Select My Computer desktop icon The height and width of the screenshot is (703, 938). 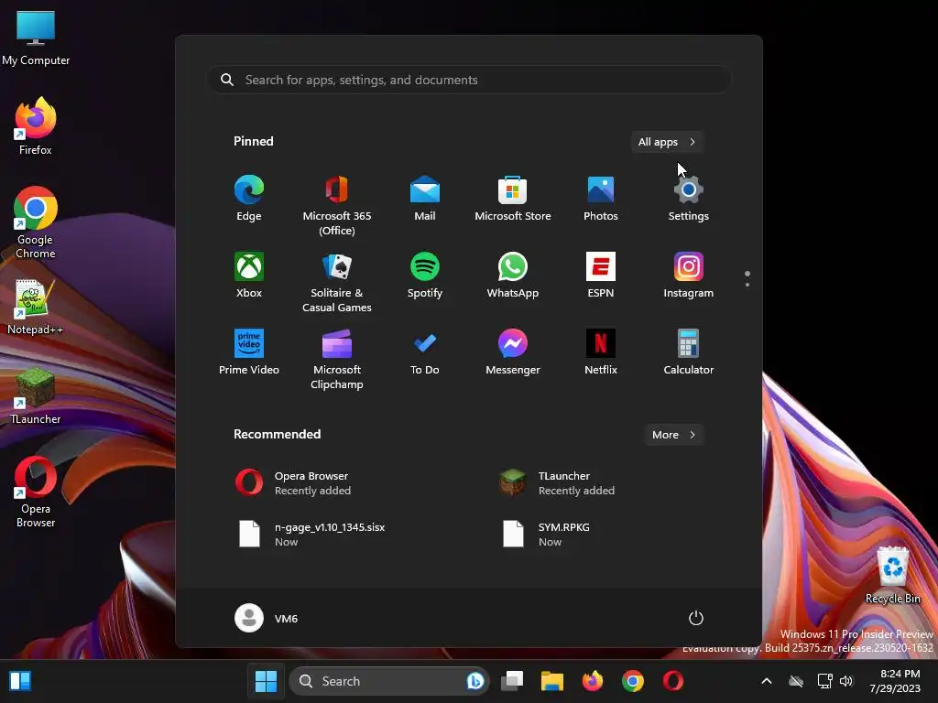[36, 37]
